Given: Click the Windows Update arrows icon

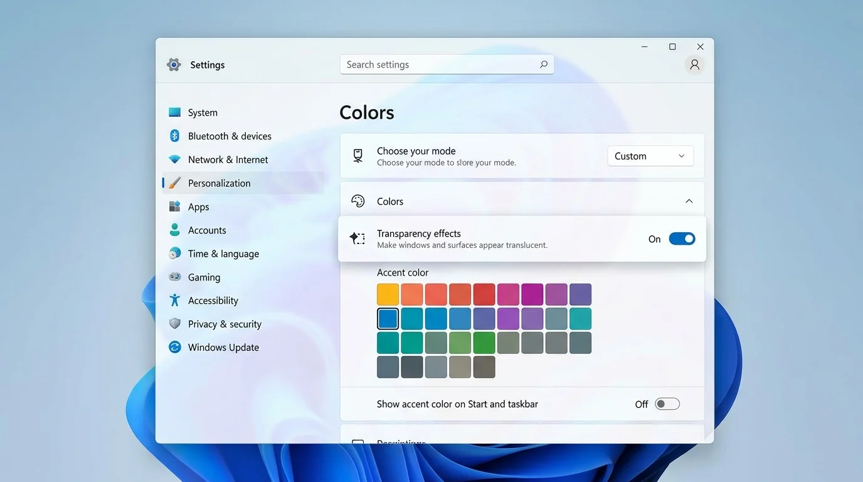Looking at the screenshot, I should 175,347.
